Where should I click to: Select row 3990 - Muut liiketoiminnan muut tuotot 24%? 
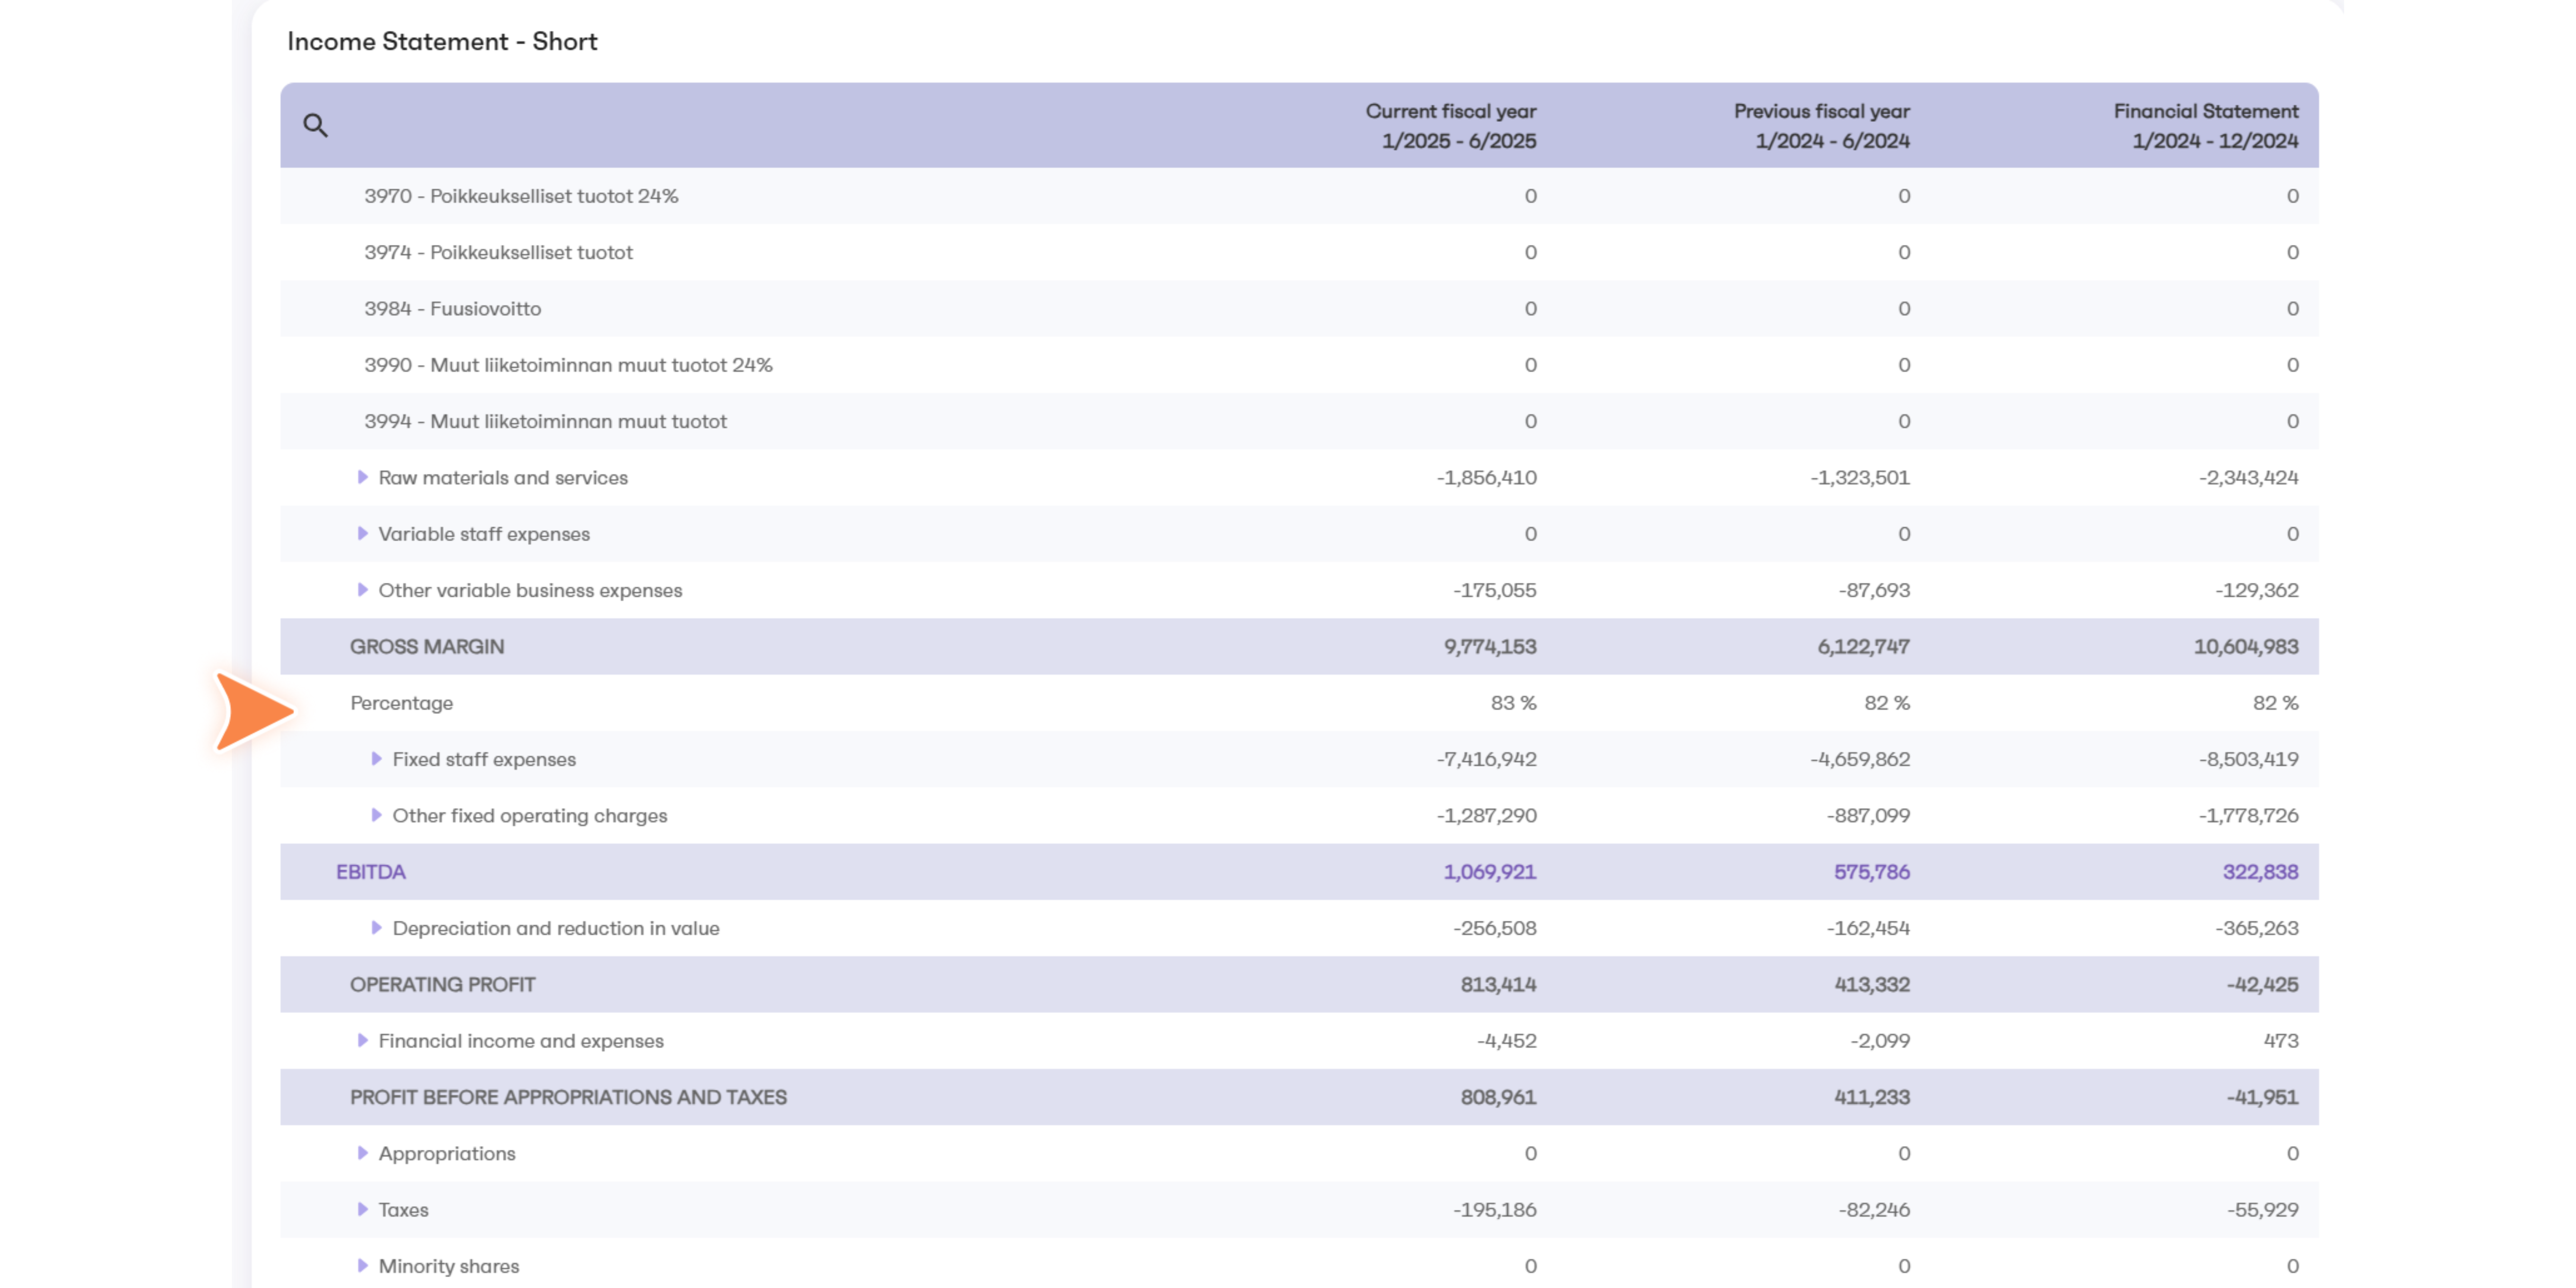pyautogui.click(x=1299, y=365)
